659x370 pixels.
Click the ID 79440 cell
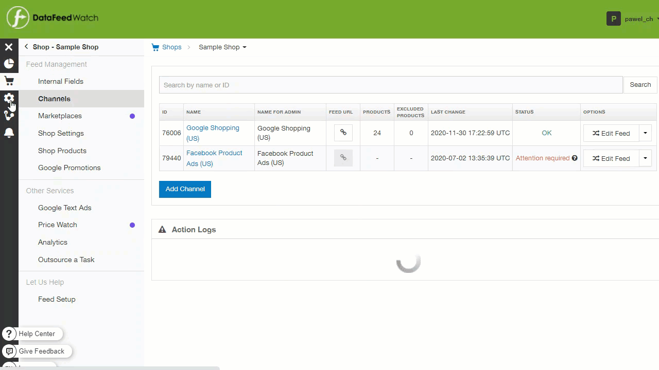171,158
